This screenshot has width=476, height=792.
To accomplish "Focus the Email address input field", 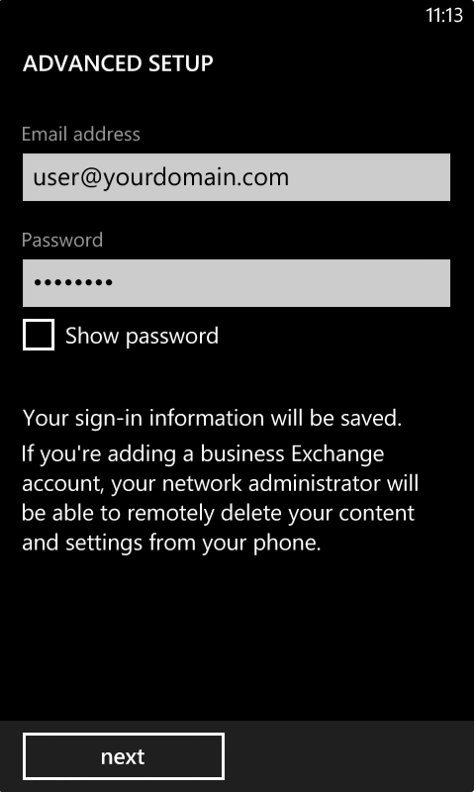I will 237,177.
